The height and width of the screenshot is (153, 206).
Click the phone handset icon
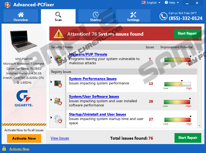click(x=163, y=16)
